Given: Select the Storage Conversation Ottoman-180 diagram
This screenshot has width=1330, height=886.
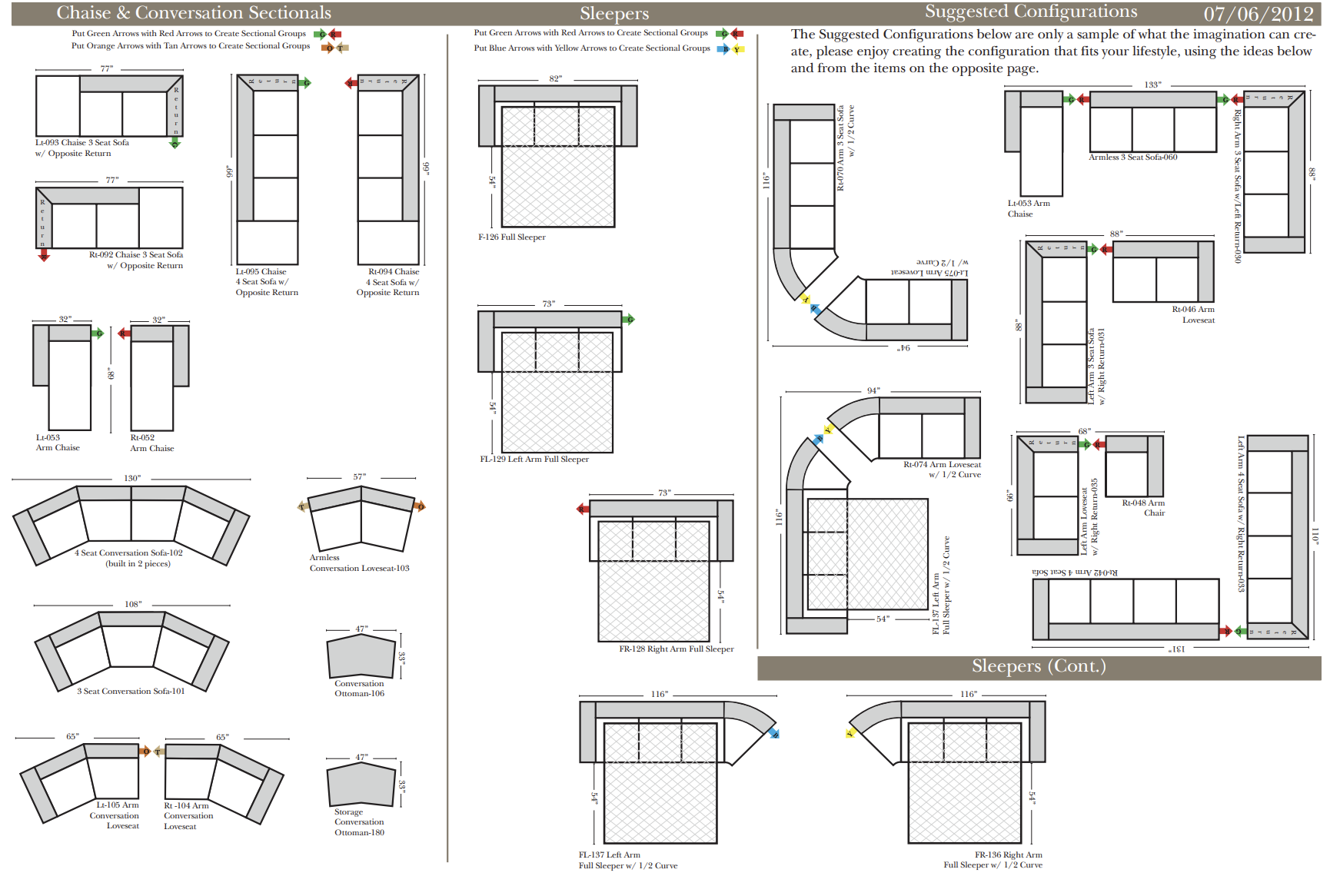Looking at the screenshot, I should click(x=360, y=785).
